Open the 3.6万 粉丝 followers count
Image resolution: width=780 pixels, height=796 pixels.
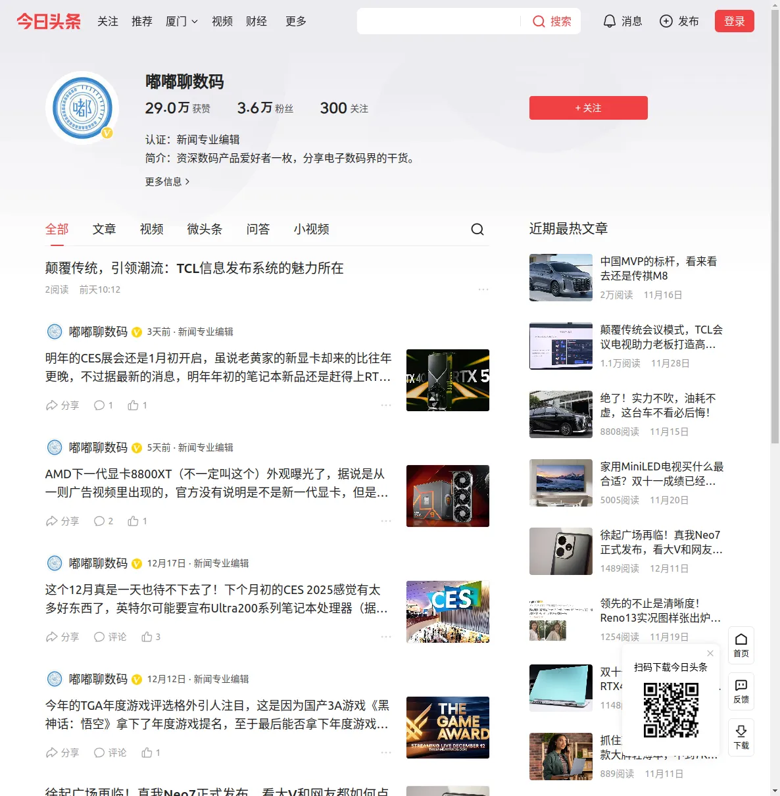click(265, 108)
